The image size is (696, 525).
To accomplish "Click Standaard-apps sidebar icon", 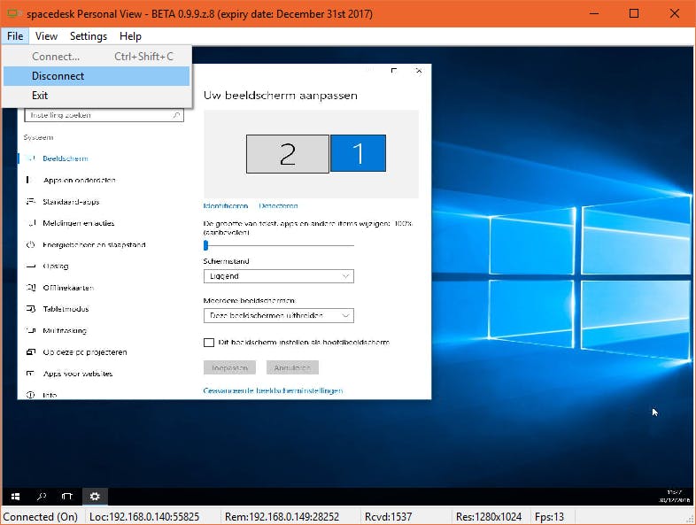I will pos(30,202).
